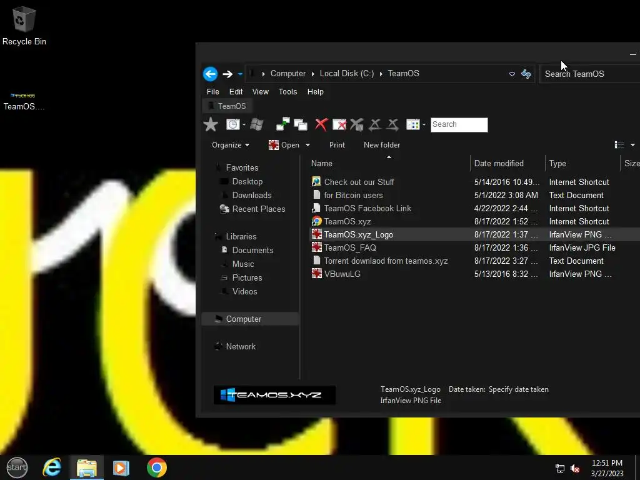Select Favorites in the navigation pane
Image resolution: width=640 pixels, height=480 pixels.
pos(242,168)
